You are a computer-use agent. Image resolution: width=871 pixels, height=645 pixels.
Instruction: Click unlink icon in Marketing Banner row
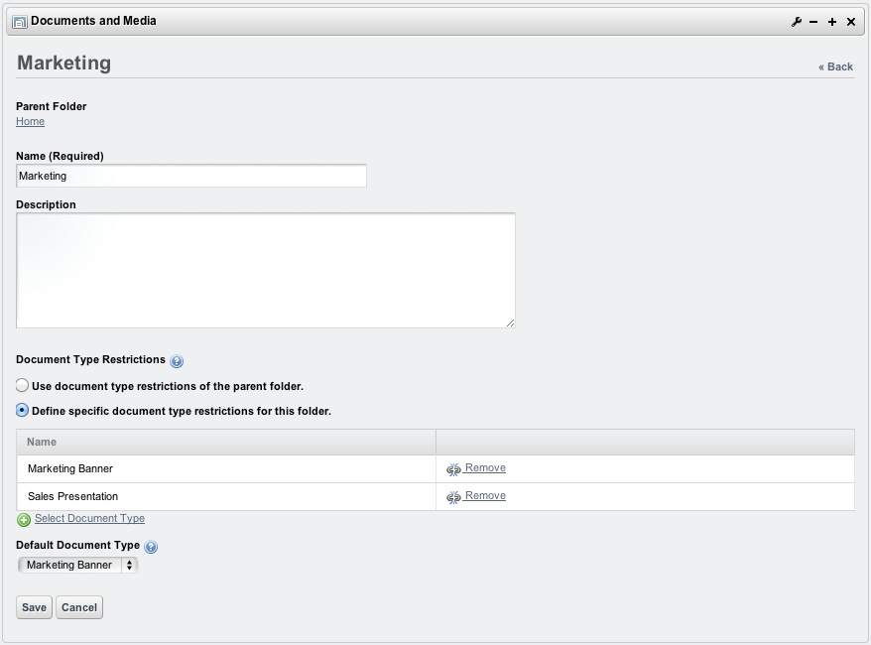(453, 469)
